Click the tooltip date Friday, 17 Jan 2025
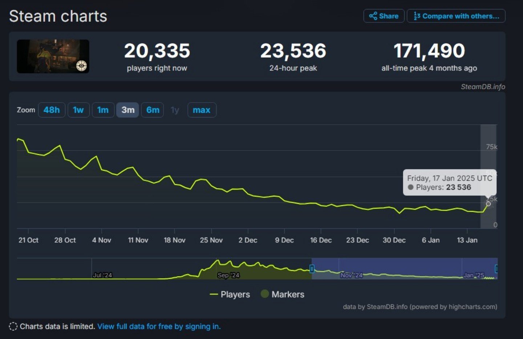Screen dimensions: 523x339 point(450,178)
